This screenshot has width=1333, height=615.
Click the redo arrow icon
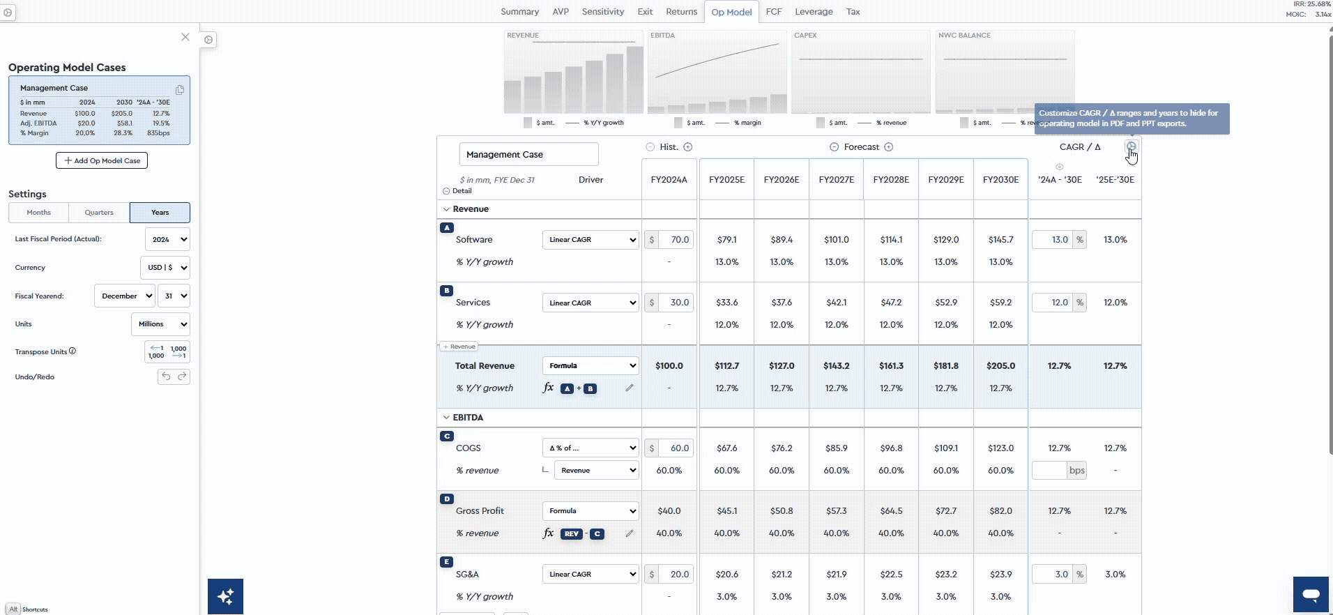182,377
